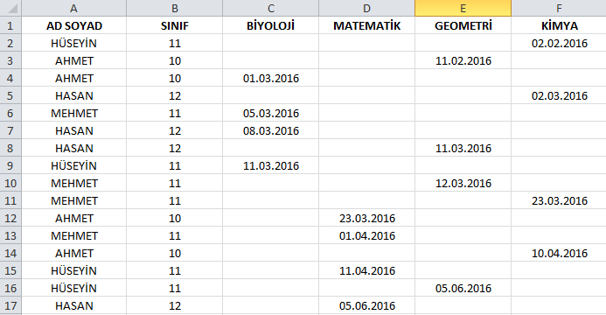Select HÜSEYİN cell in row 15
Screen dimensions: 606x315
[73, 270]
